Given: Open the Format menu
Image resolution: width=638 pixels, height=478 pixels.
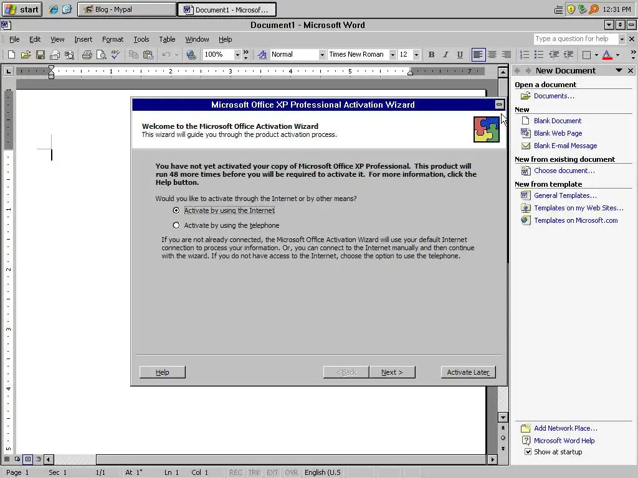Looking at the screenshot, I should [x=113, y=39].
